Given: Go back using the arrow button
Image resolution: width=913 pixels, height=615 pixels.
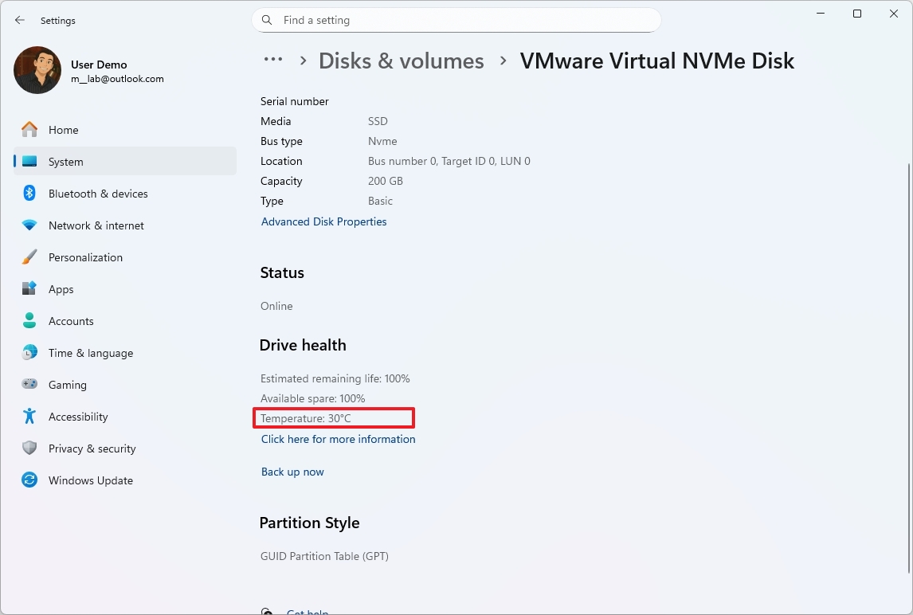Looking at the screenshot, I should [19, 20].
